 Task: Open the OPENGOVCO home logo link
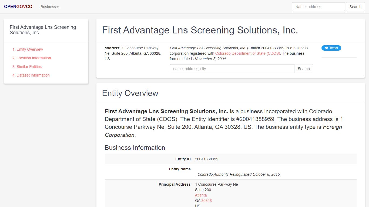(18, 7)
